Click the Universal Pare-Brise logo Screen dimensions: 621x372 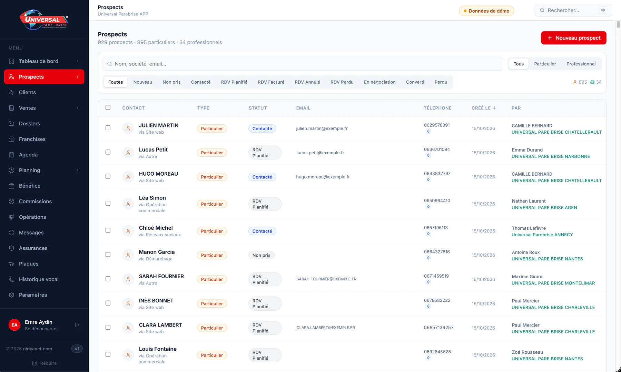point(44,20)
